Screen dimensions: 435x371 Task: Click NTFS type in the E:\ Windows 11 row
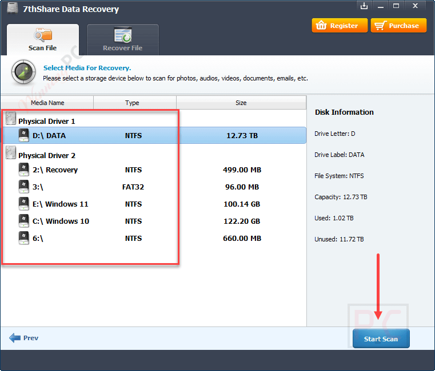133,204
